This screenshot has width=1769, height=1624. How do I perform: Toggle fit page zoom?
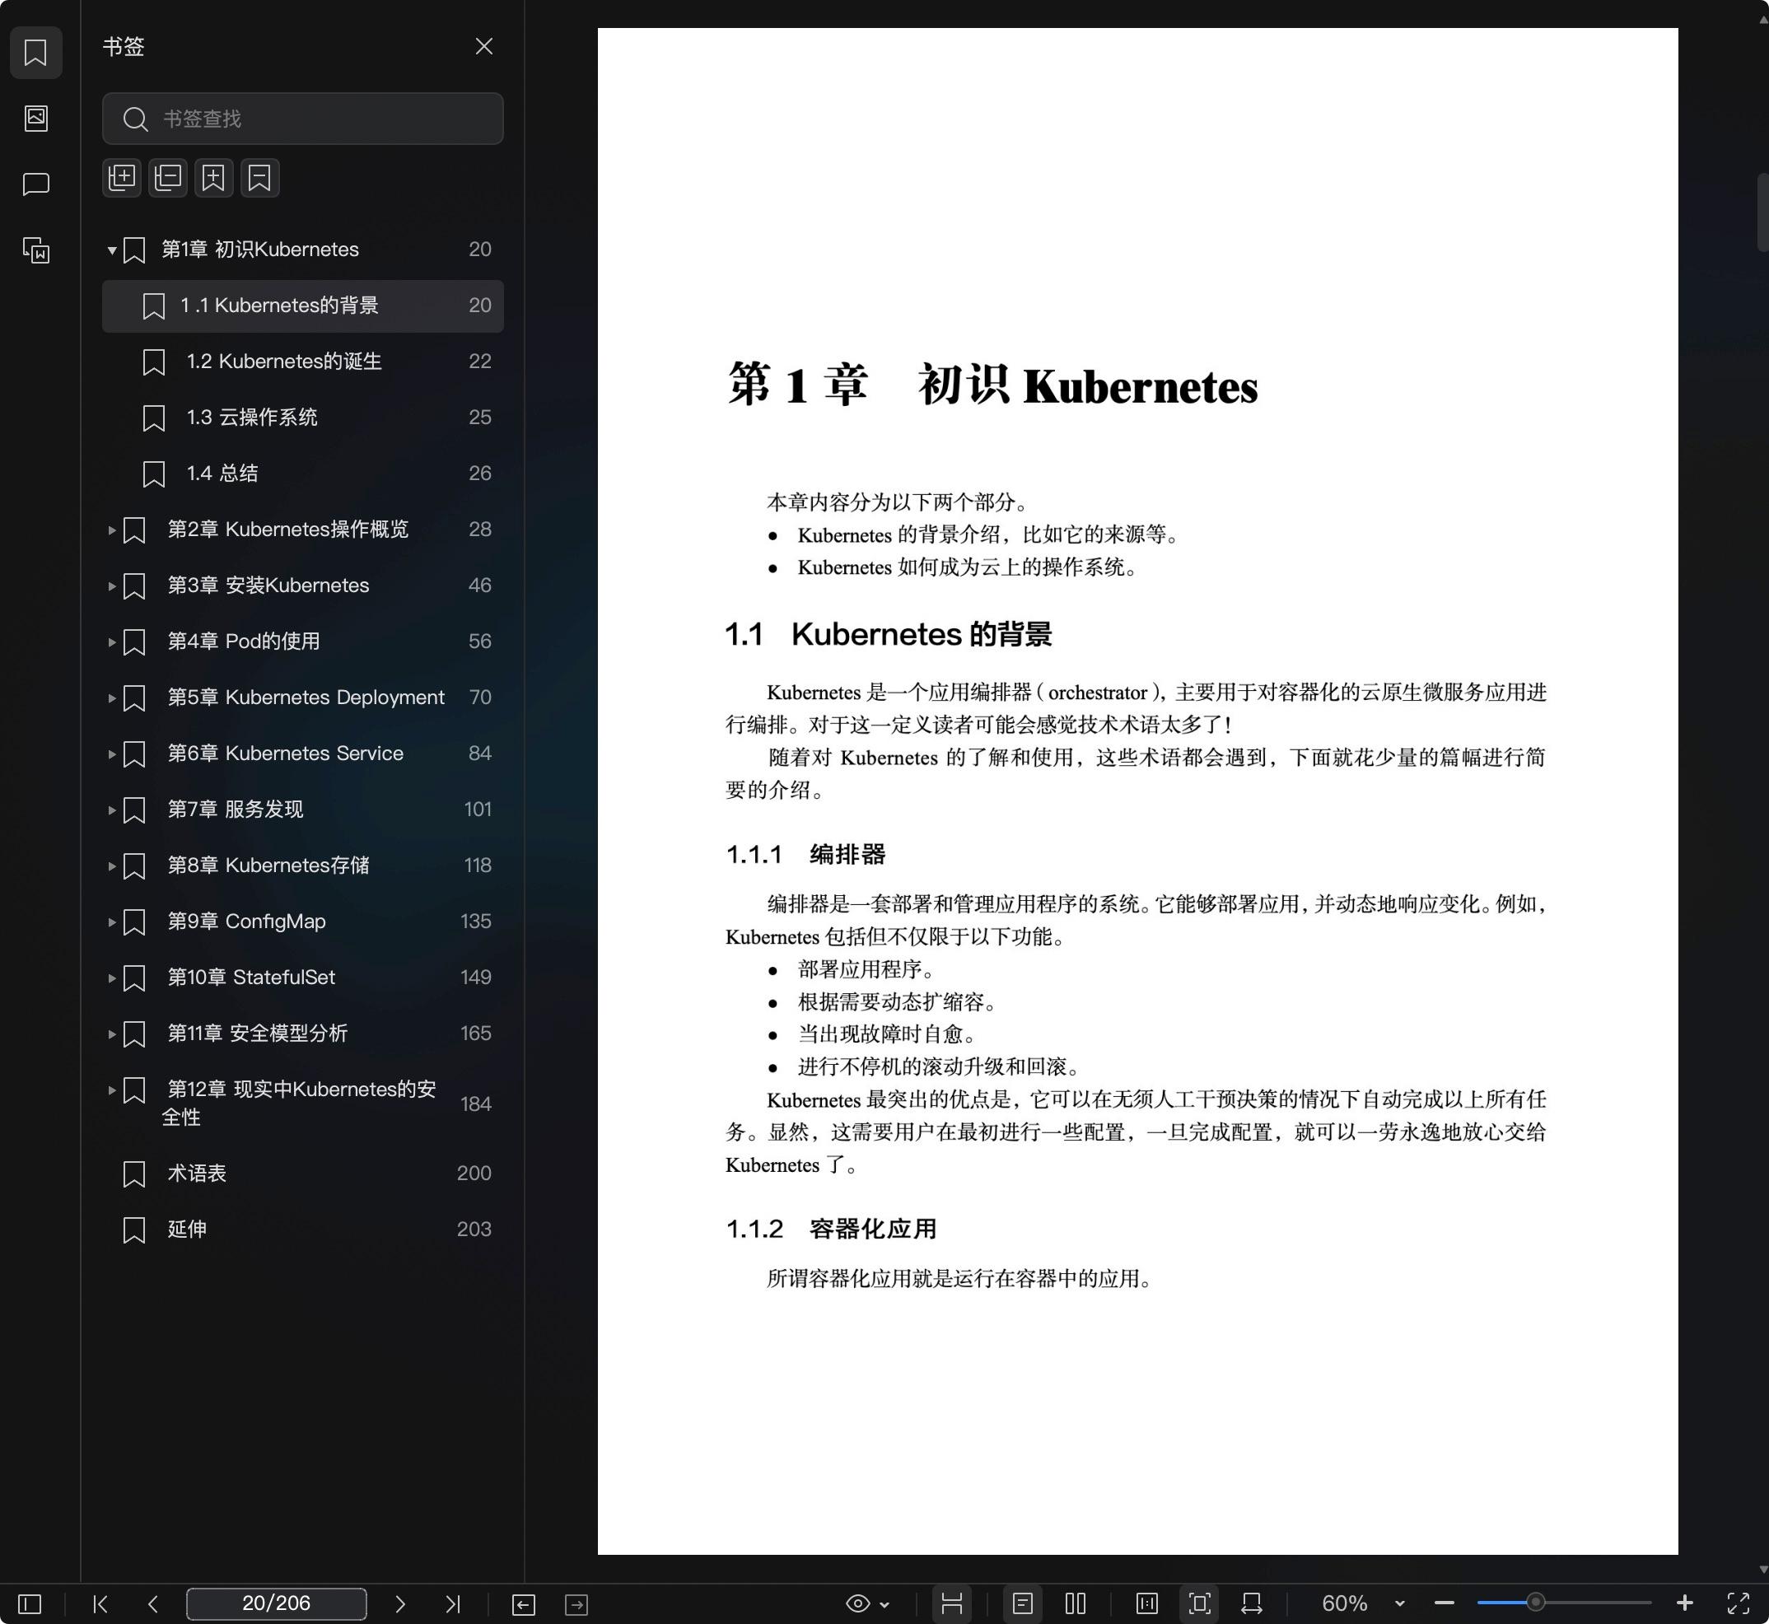[x=1200, y=1603]
